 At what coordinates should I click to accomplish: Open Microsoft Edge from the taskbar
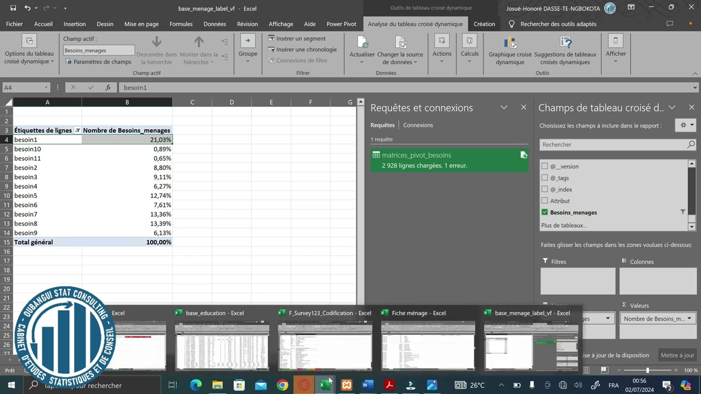pyautogui.click(x=196, y=385)
